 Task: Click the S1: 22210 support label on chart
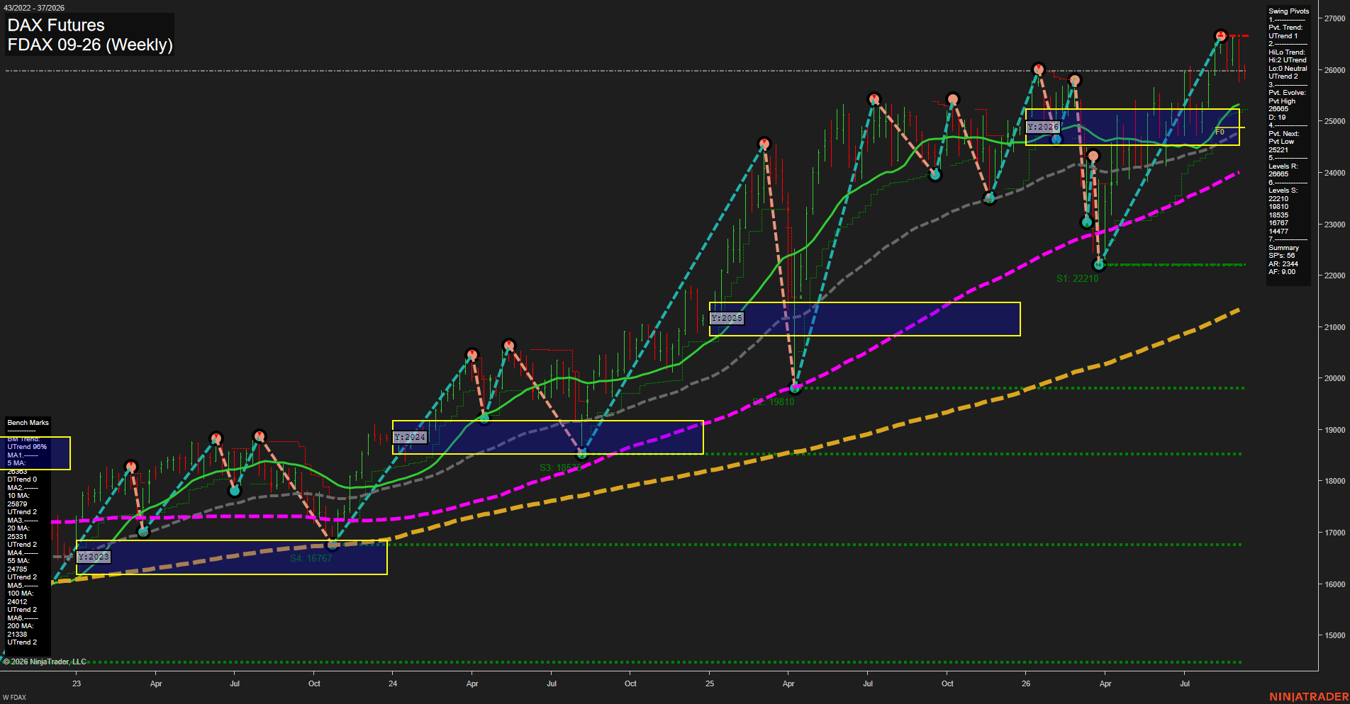point(1077,278)
